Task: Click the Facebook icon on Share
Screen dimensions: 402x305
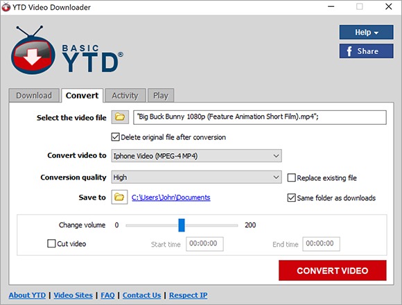Action: click(349, 51)
